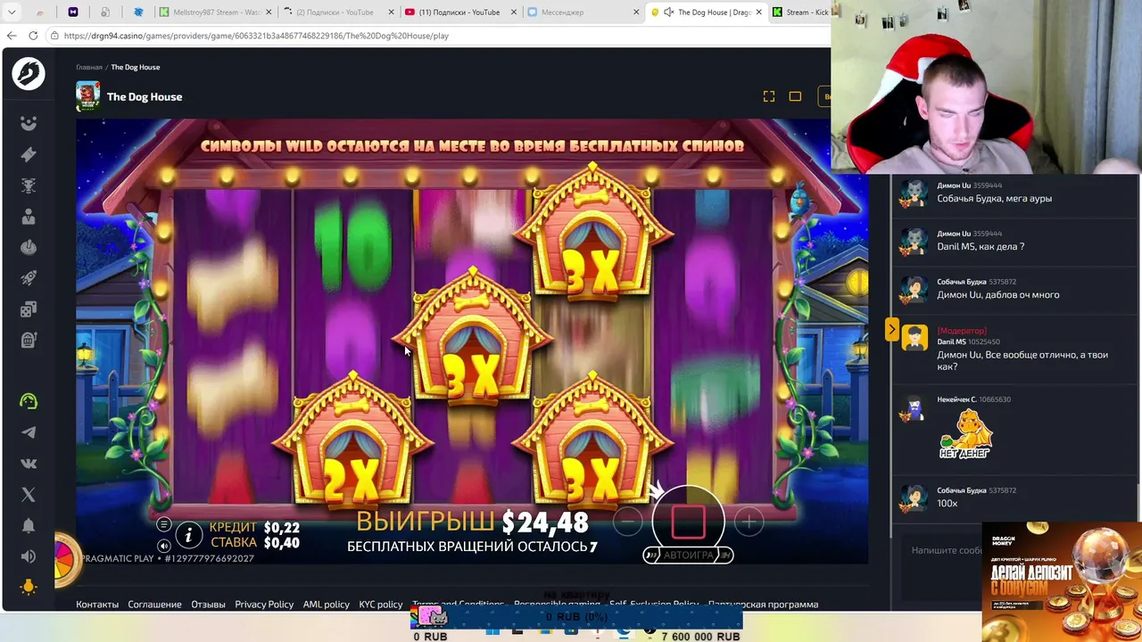Open the slot game menu button
Viewport: 1142px width, 642px height.
(163, 525)
